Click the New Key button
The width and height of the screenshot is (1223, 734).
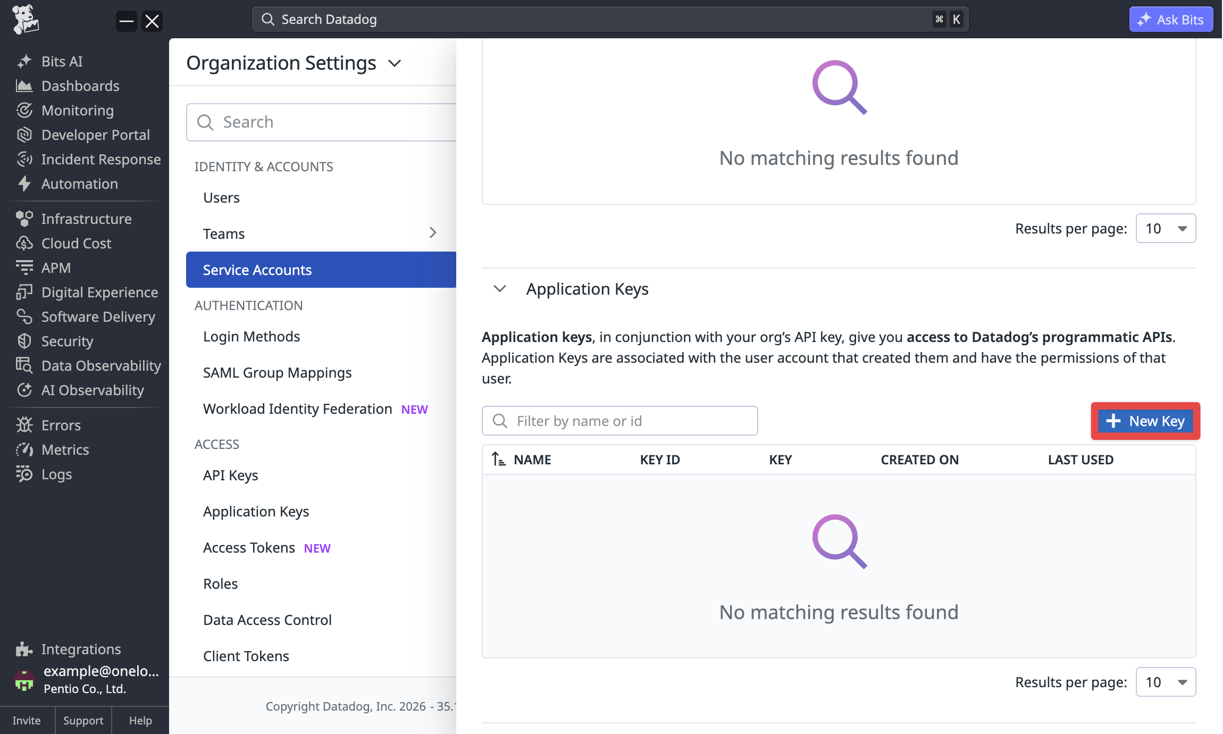[1145, 421]
